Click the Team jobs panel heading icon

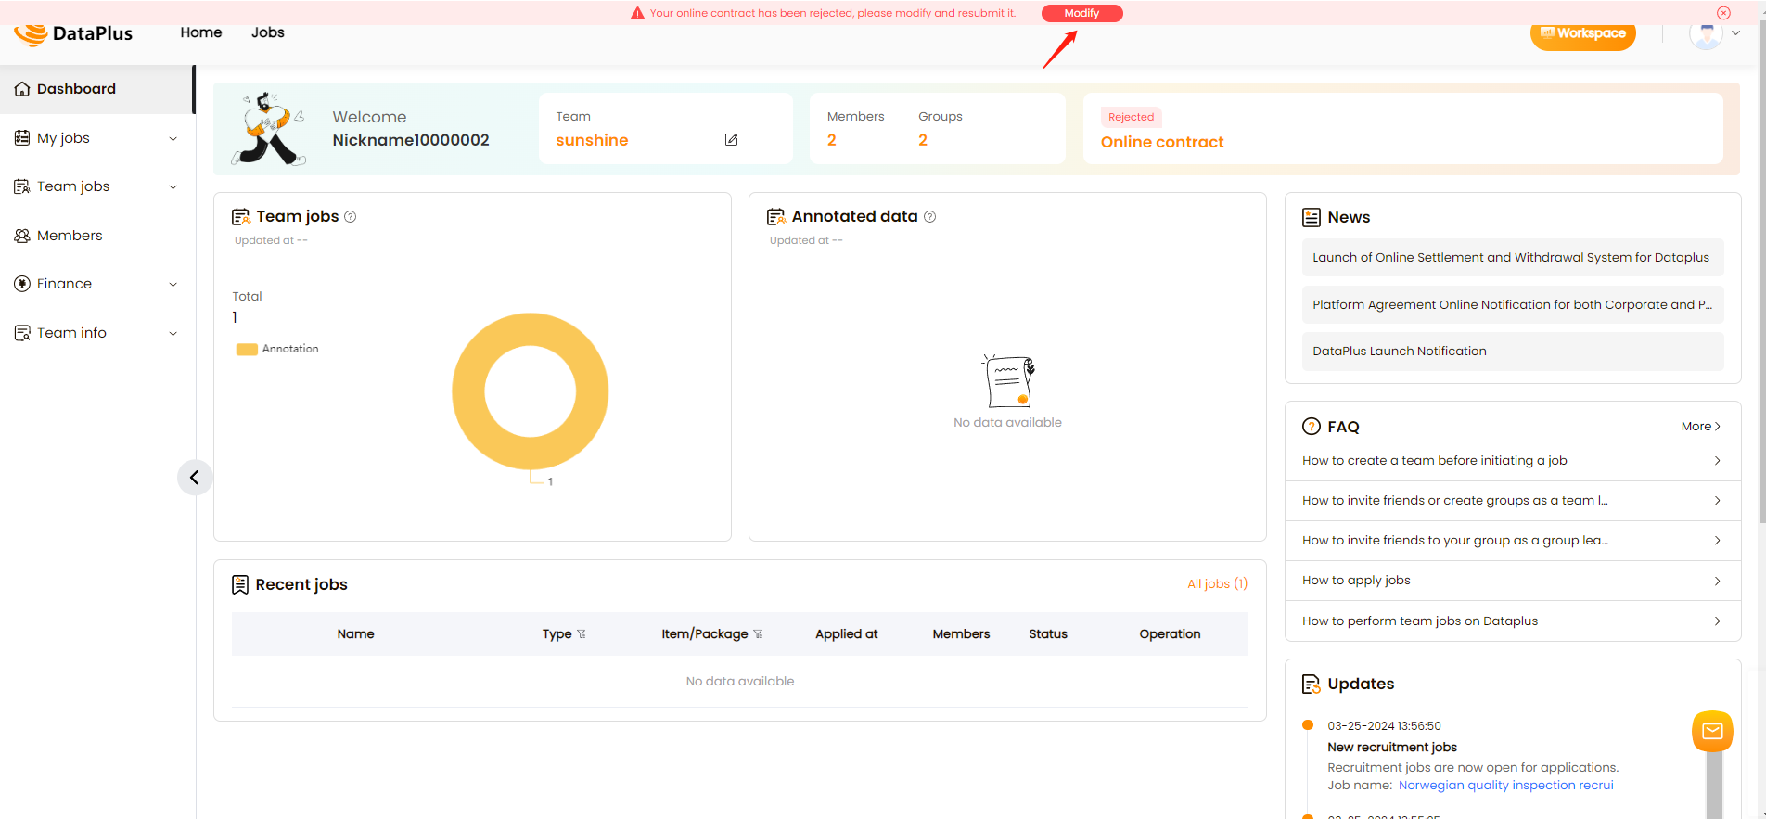pyautogui.click(x=240, y=217)
